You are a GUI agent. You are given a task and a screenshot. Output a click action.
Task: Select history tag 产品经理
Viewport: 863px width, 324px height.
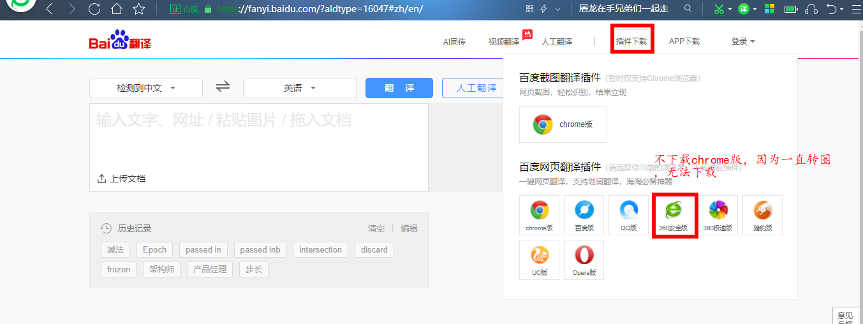[x=210, y=269]
